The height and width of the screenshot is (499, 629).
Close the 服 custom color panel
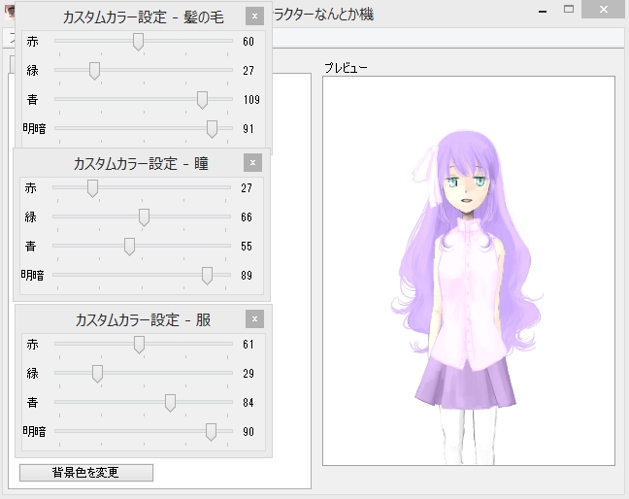click(253, 319)
